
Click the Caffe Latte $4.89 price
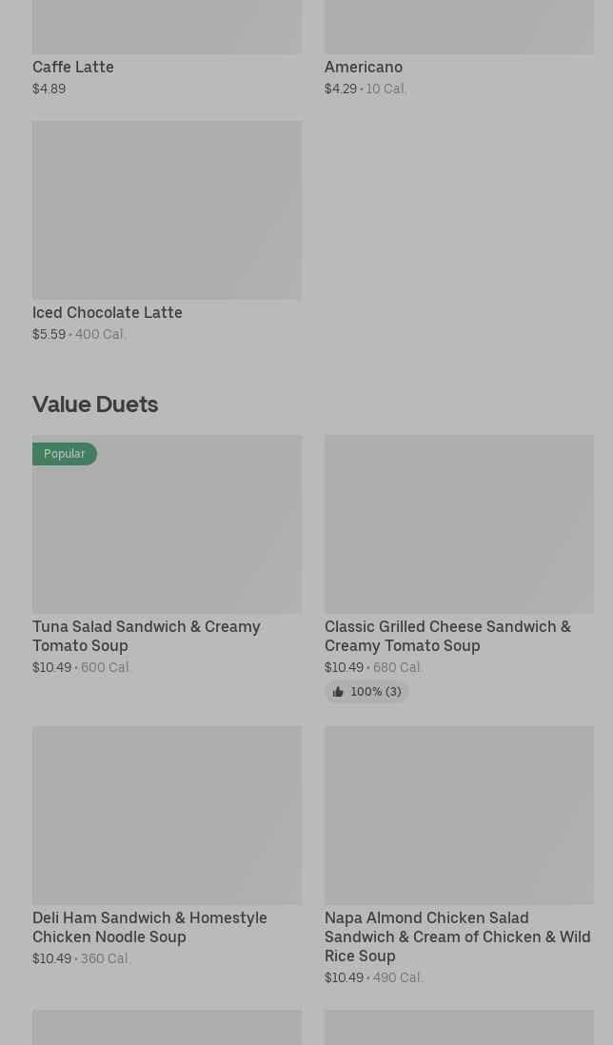coord(49,89)
